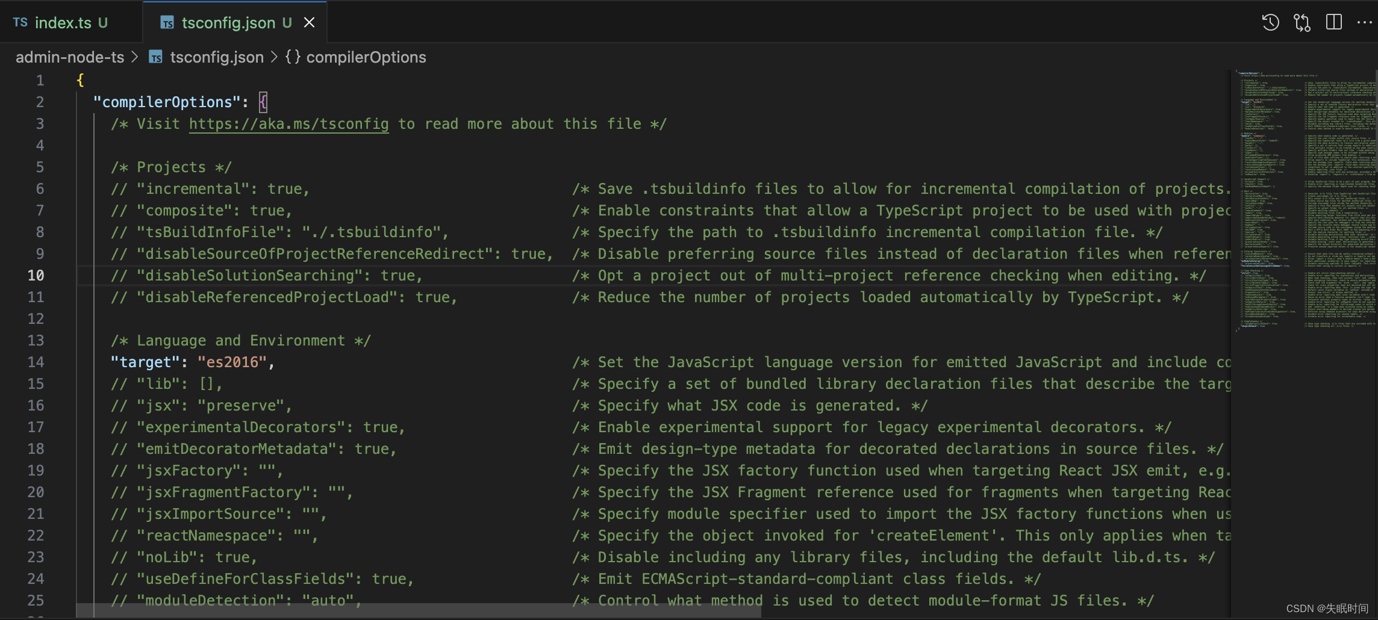This screenshot has width=1378, height=620.
Task: Click the open changes compare icon
Action: pos(1302,23)
